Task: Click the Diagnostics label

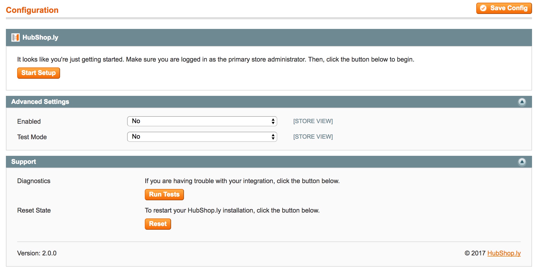Action: (x=34, y=181)
